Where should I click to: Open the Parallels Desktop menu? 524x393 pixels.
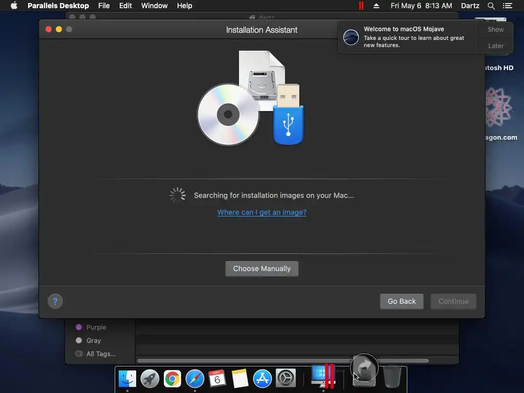tap(58, 6)
